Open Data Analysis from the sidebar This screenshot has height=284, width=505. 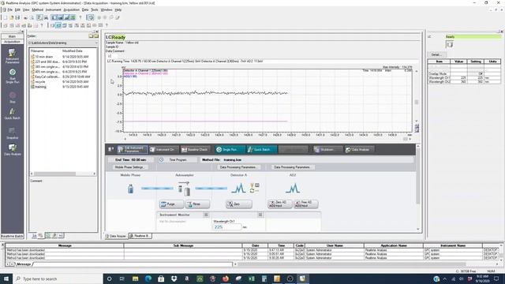(13, 150)
